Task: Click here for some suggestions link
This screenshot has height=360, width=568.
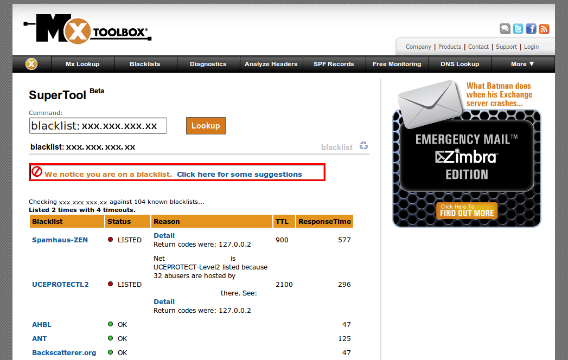Action: pyautogui.click(x=239, y=175)
